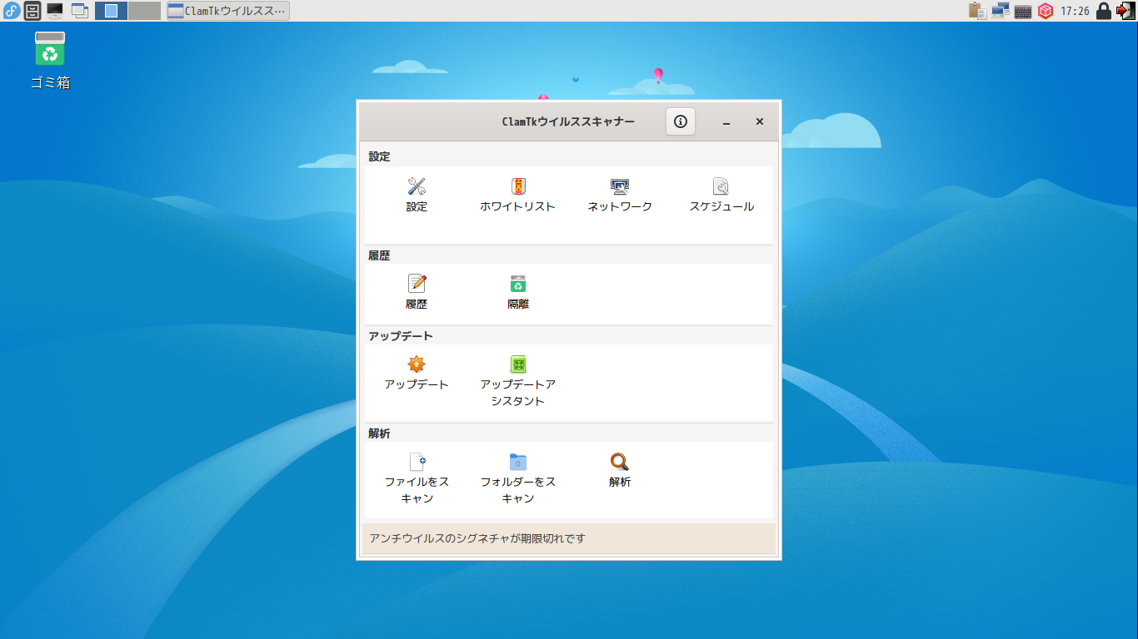1138x639 pixels.
Task: Click the ClamTkウイルススキャナー window title
Action: click(568, 121)
